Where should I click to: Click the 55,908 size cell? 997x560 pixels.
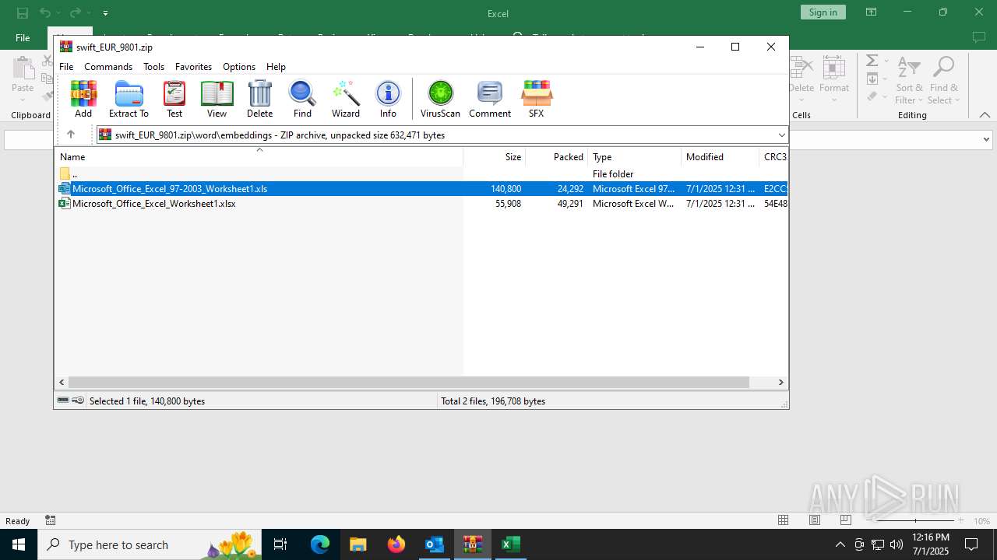(508, 204)
